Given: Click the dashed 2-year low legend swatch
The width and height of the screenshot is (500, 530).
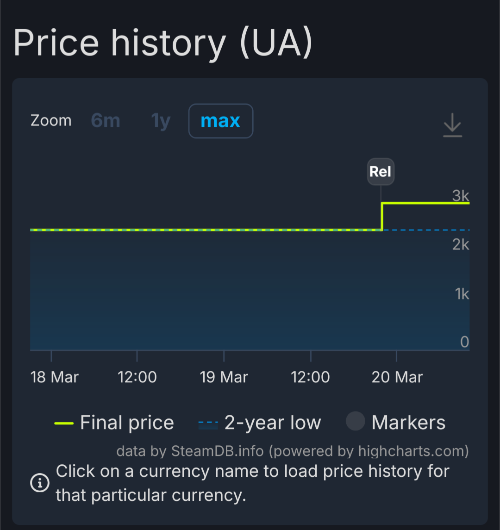Looking at the screenshot, I should click(208, 423).
